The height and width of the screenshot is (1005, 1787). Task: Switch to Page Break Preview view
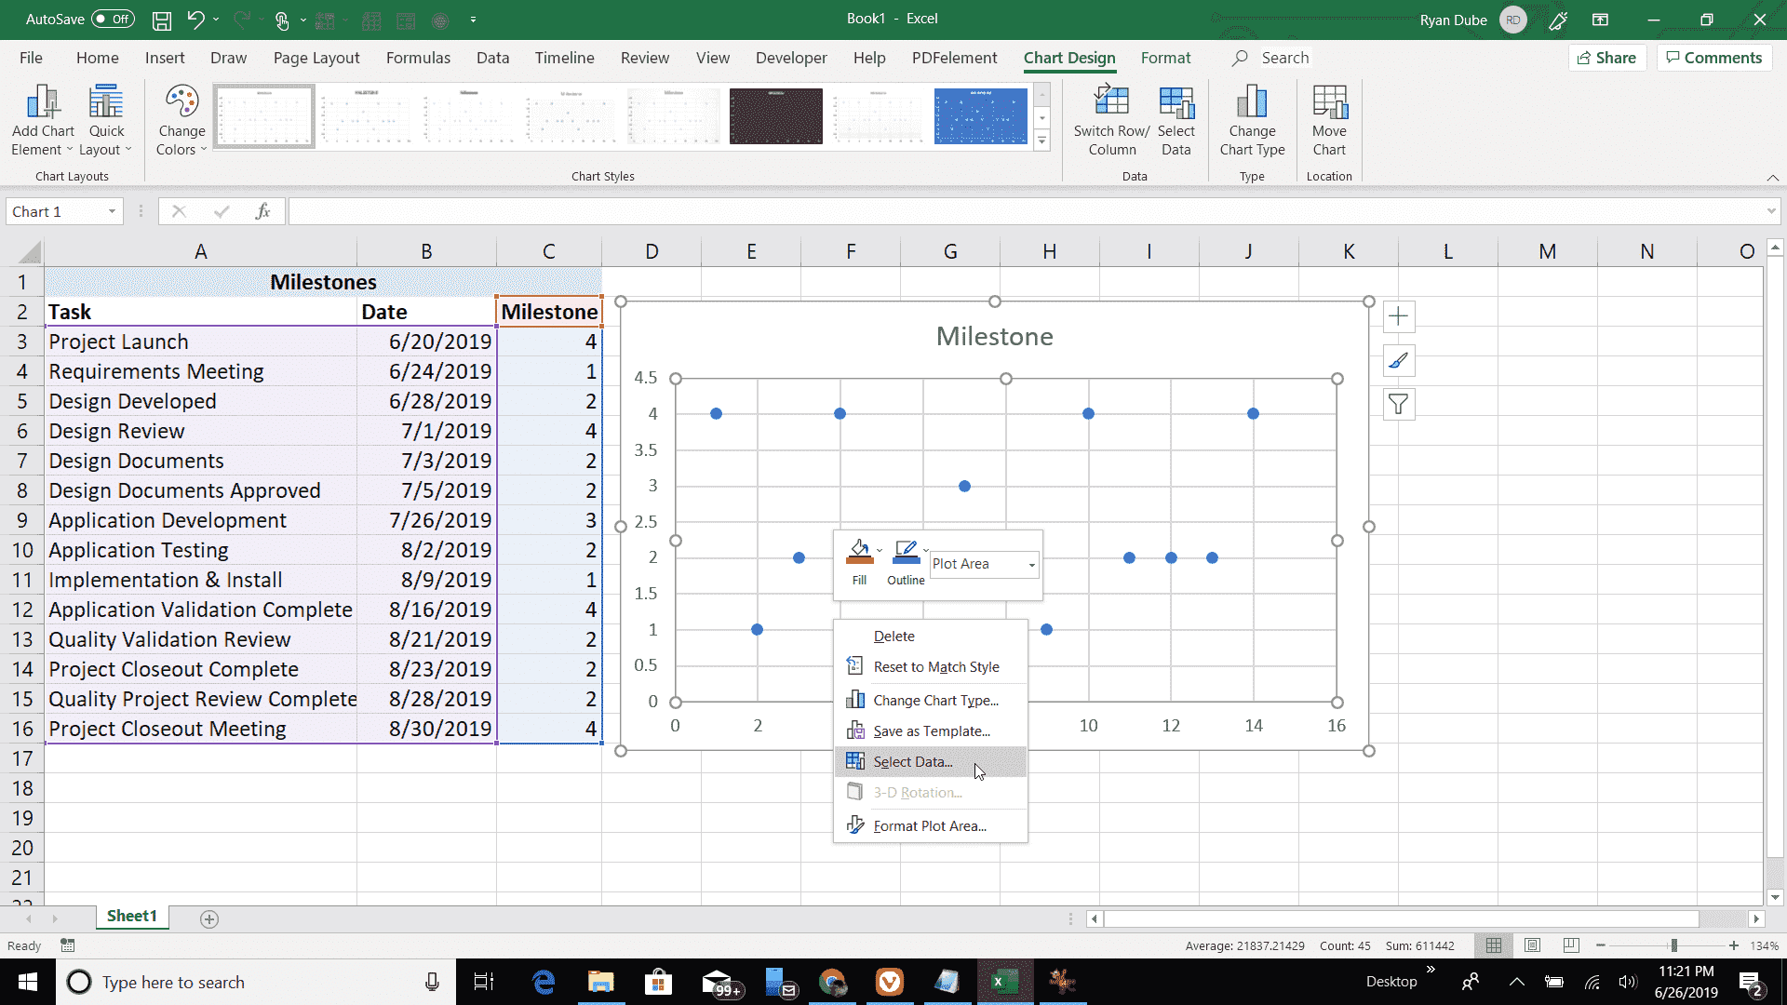1571,945
